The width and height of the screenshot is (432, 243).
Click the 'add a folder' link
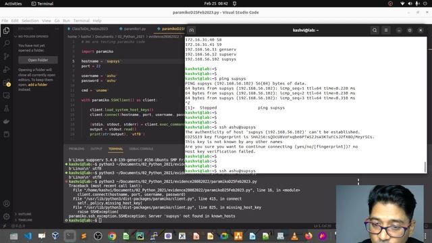coord(38,84)
